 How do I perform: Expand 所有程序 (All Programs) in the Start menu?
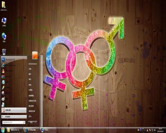14,117
